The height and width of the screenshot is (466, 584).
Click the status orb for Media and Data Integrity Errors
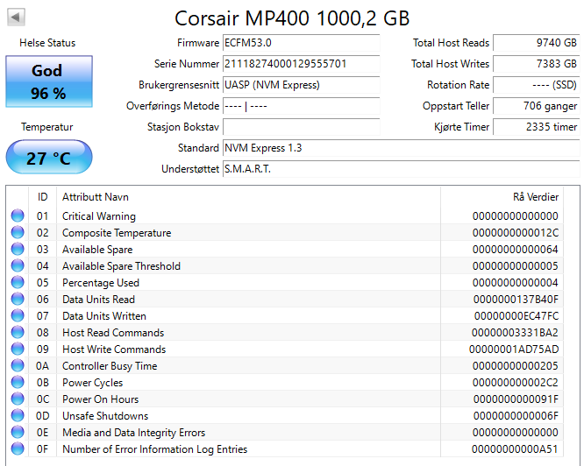tap(18, 433)
